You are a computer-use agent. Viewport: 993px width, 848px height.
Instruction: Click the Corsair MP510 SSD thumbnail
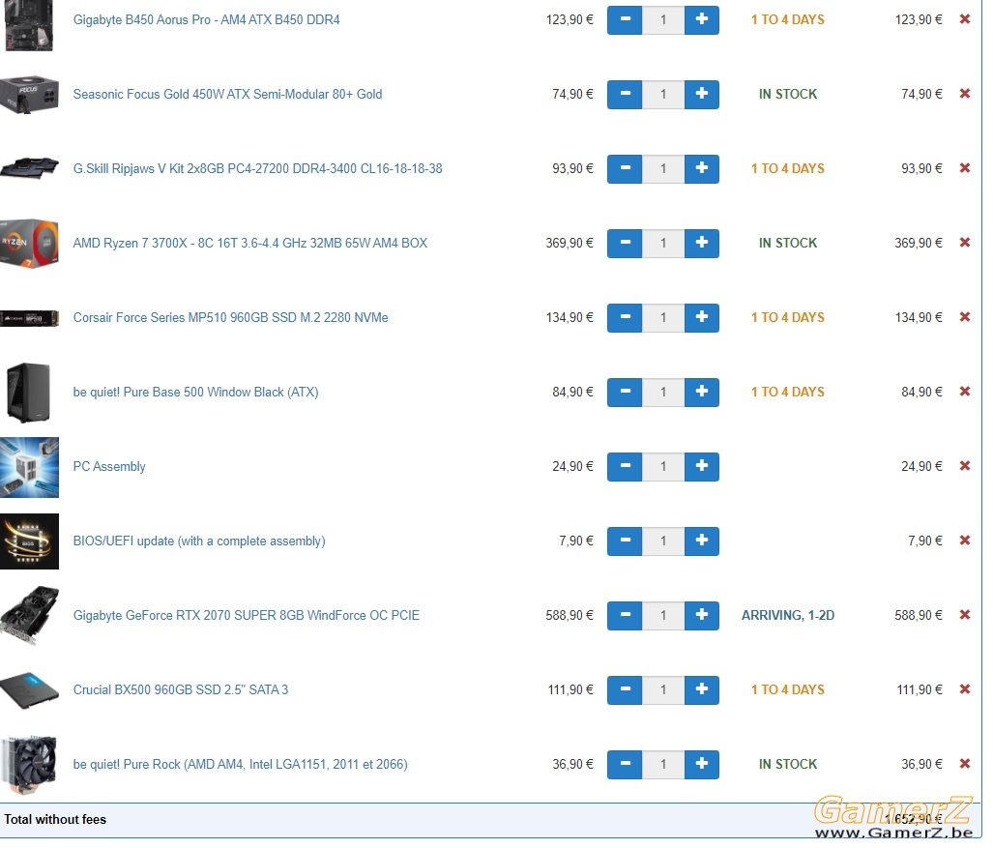tap(29, 318)
